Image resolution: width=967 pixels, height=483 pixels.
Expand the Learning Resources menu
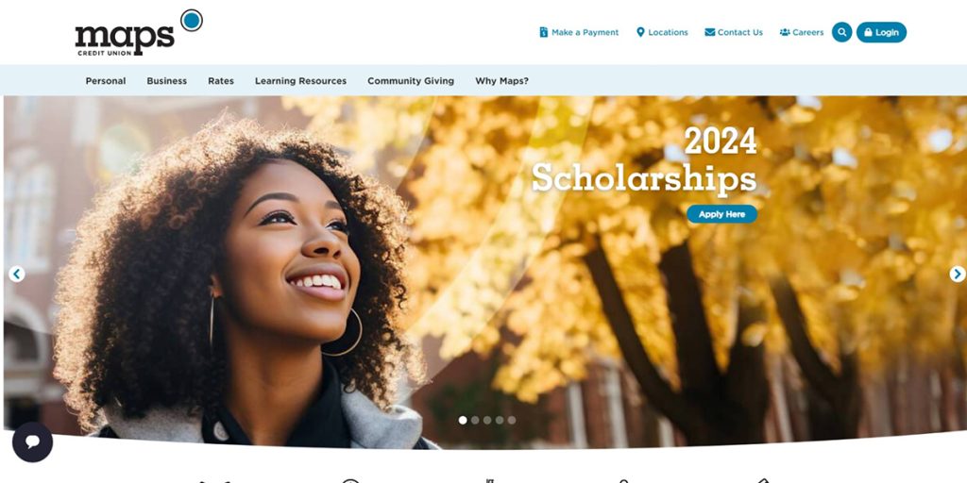[300, 81]
